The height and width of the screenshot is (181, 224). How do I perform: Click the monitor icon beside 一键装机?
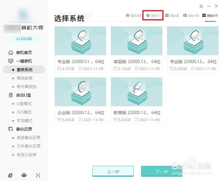pos(11,61)
